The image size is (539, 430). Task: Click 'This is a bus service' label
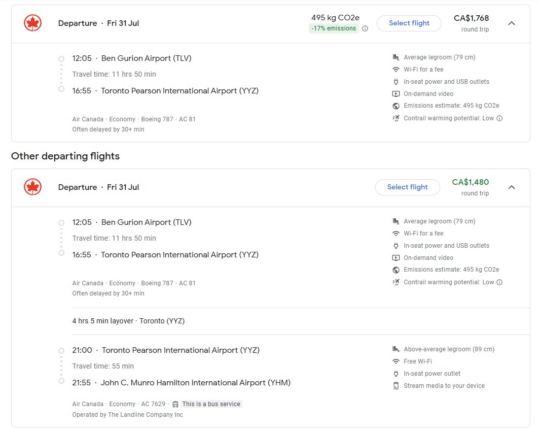tap(211, 404)
